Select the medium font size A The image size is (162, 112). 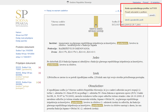(118, 11)
